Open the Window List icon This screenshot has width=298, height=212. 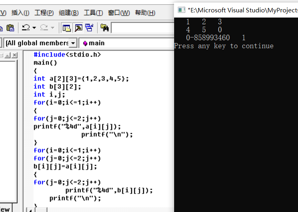click(x=89, y=28)
